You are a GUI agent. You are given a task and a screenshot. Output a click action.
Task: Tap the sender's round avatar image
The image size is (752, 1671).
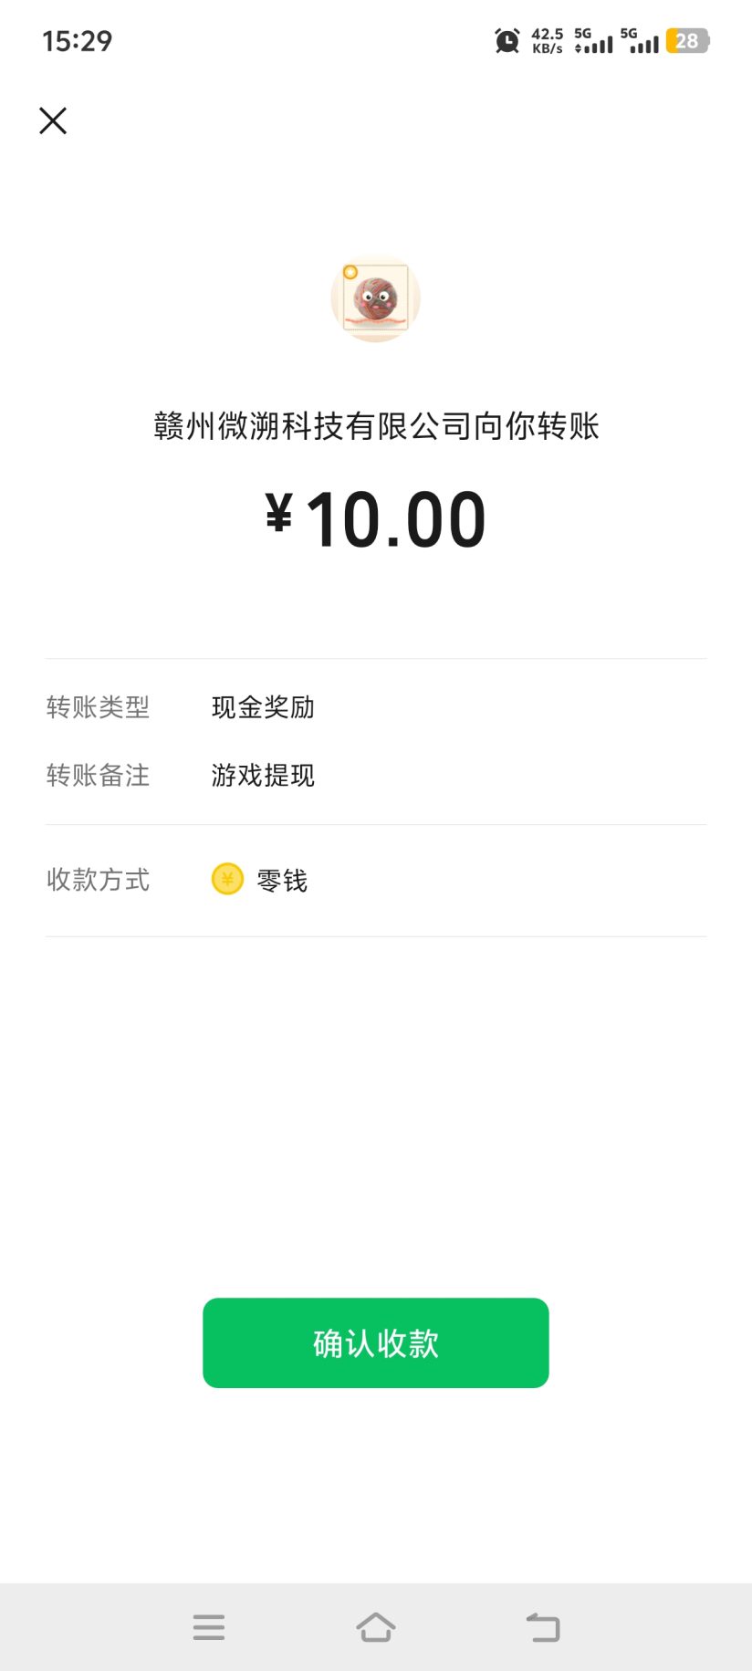[x=375, y=298]
